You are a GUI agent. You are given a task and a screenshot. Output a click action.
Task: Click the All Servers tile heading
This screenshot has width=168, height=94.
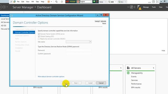[136, 68]
